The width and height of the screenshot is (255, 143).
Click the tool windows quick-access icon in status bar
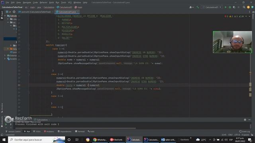tap(2, 135)
